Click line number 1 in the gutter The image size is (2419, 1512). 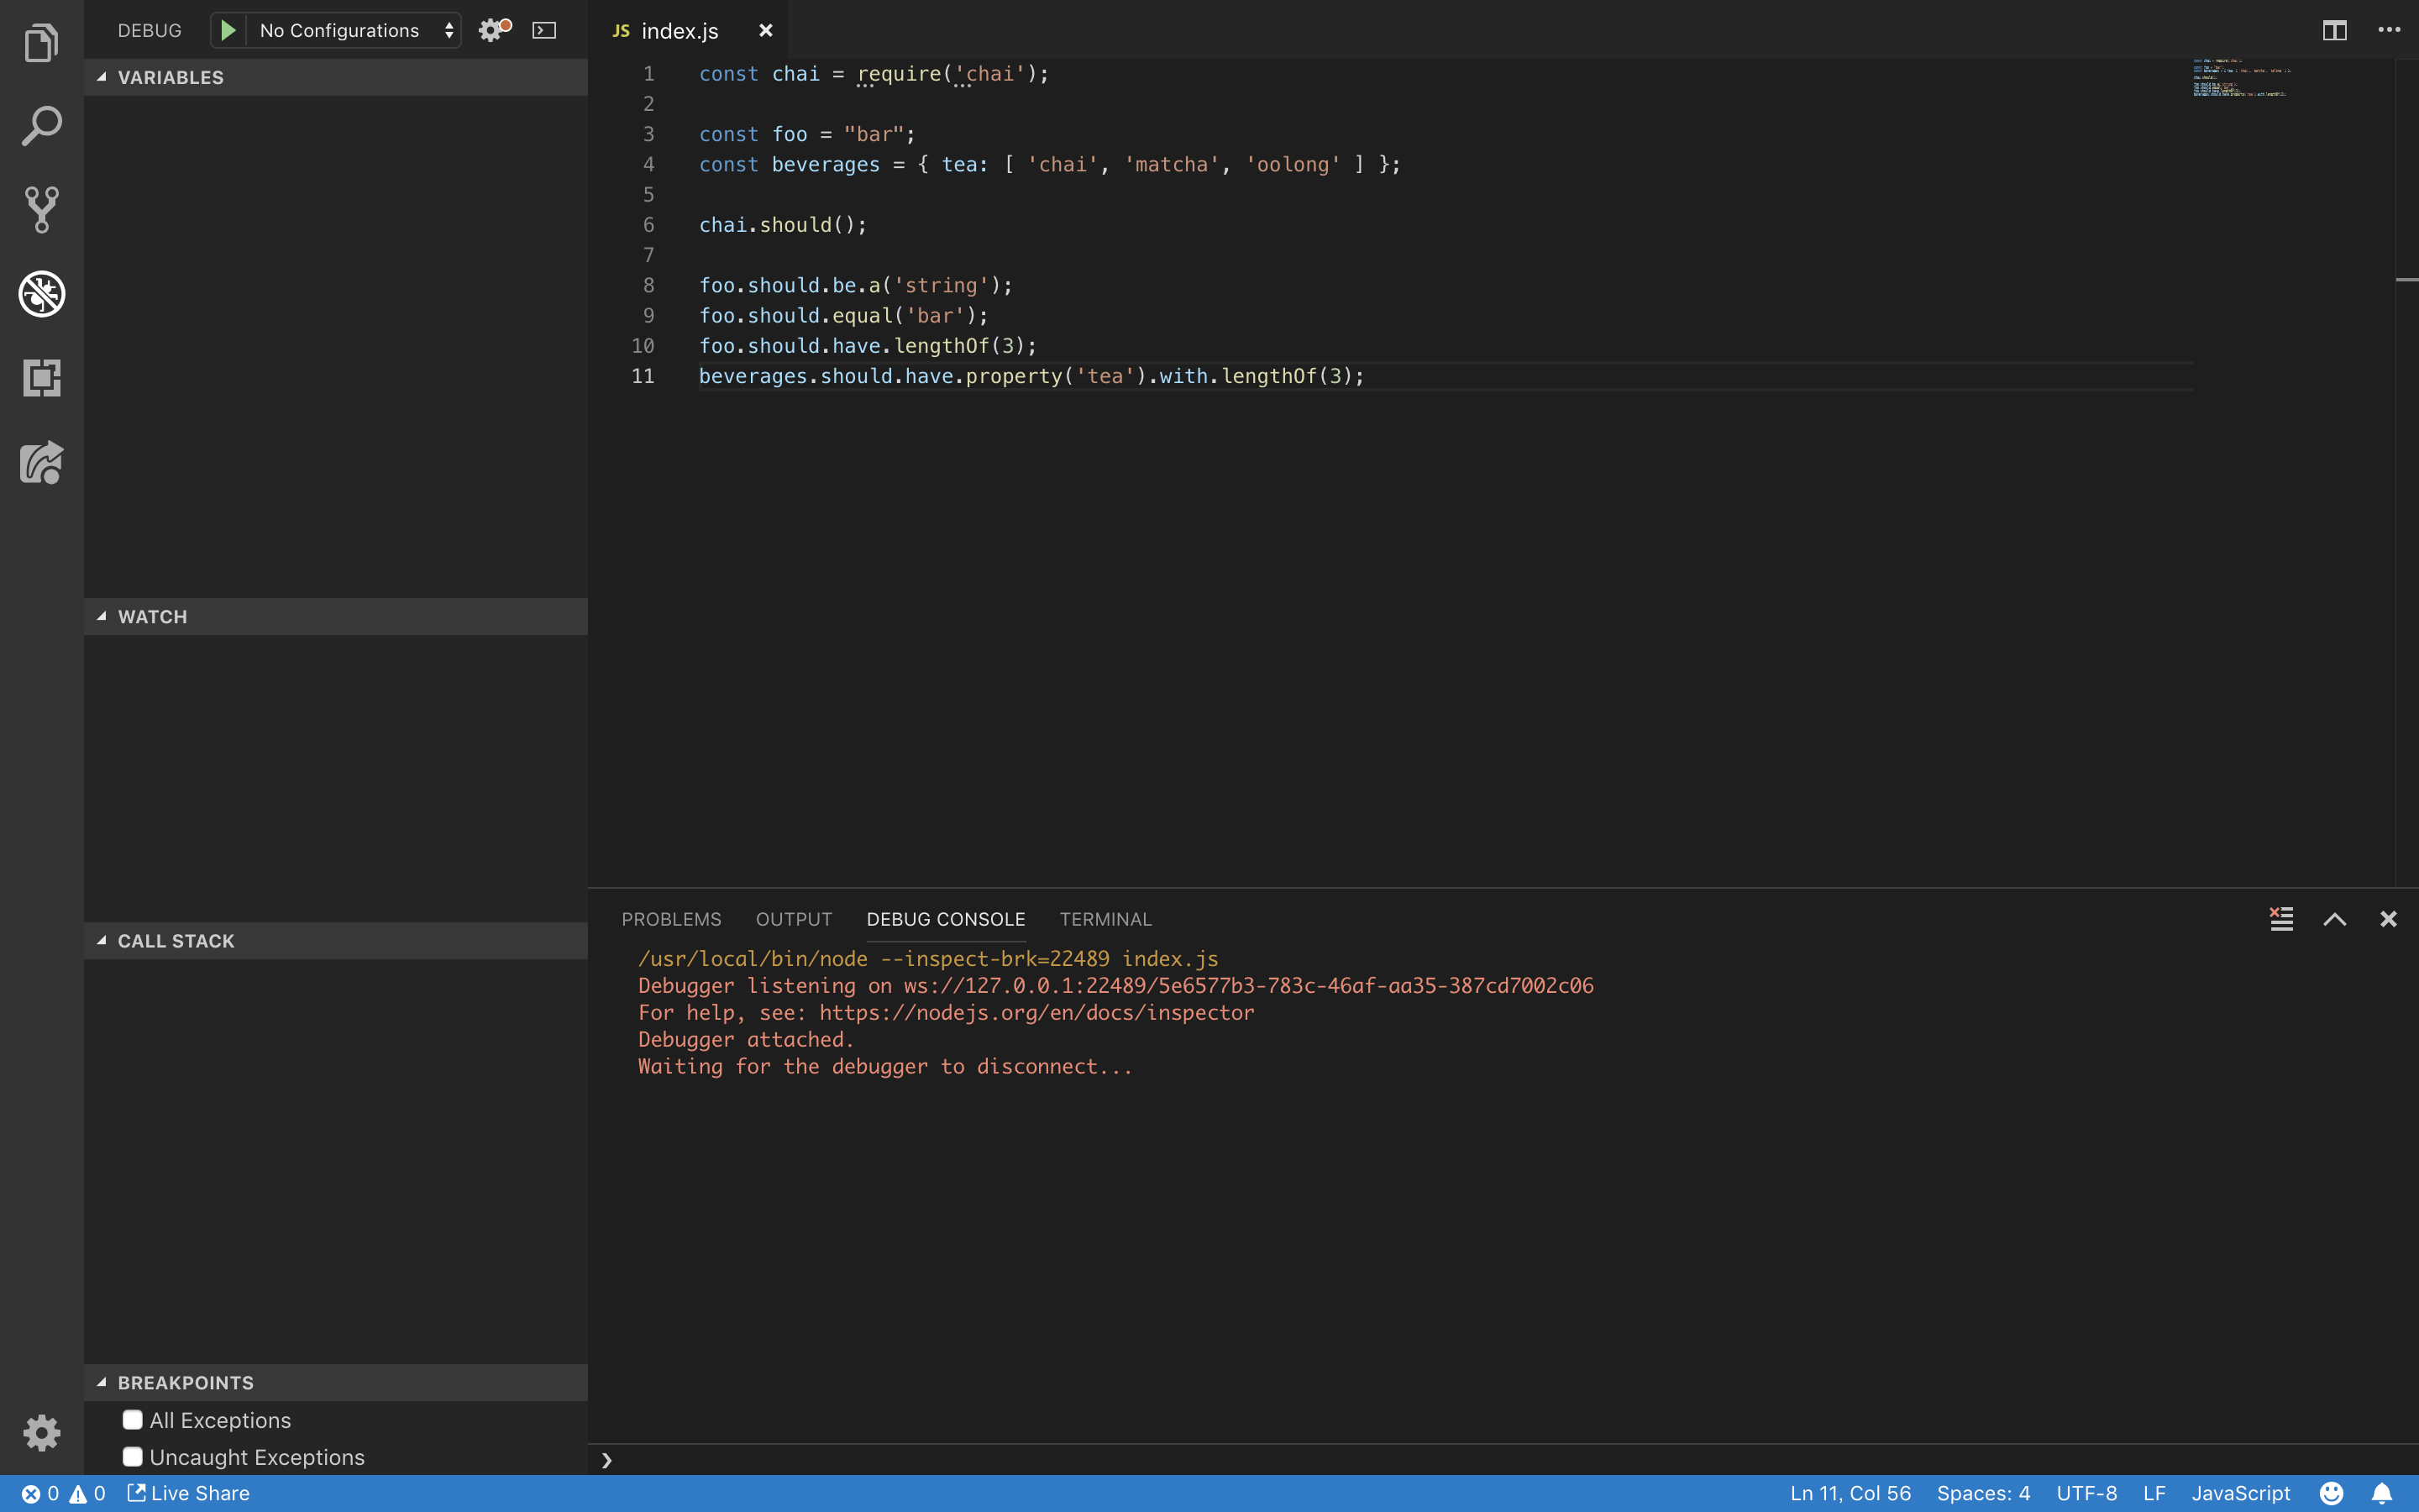648,74
